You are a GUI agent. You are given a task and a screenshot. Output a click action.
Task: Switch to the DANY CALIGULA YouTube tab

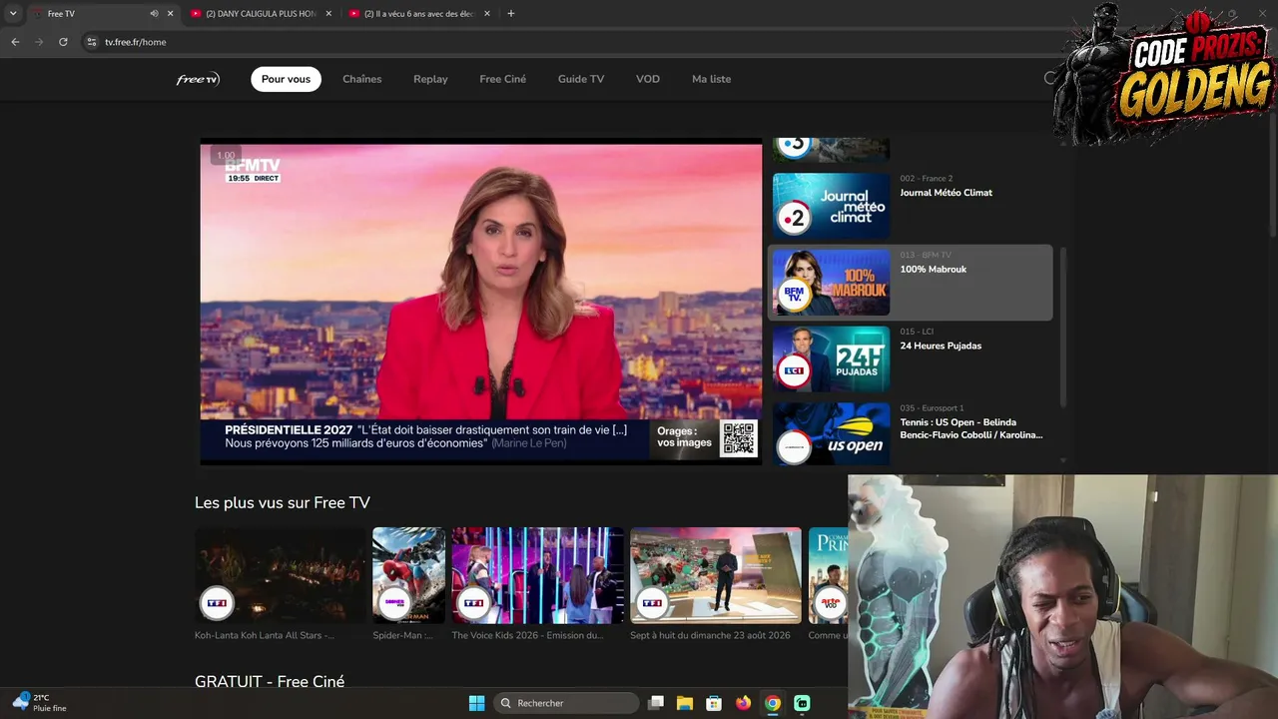coord(262,14)
